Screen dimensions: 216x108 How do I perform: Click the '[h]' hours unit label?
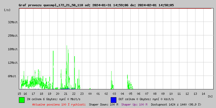210,96
